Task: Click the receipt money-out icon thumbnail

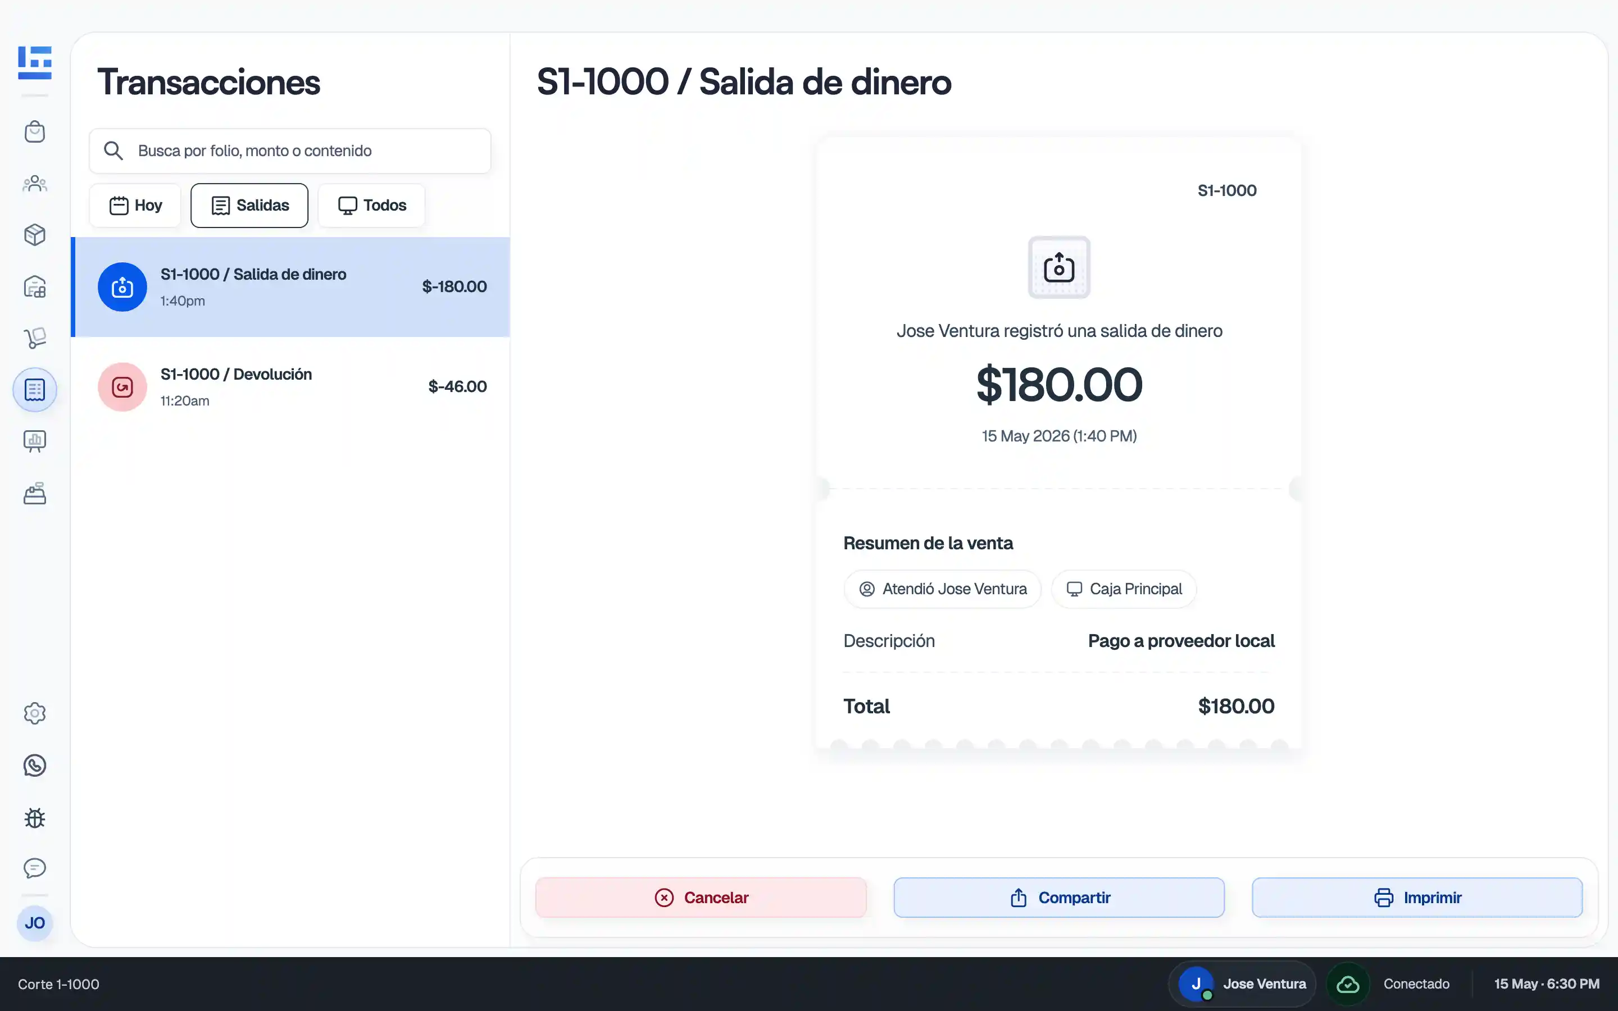Action: pyautogui.click(x=1059, y=267)
